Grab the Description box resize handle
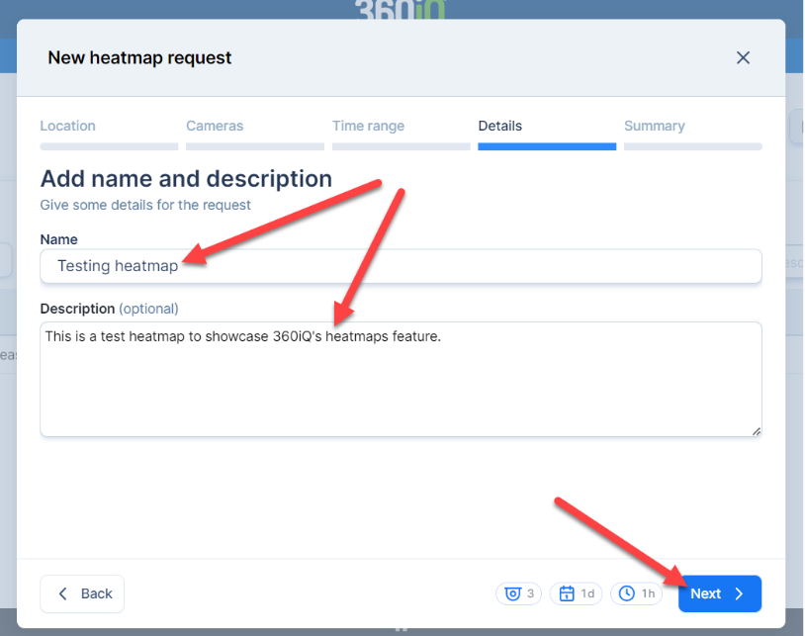The height and width of the screenshot is (636, 805). pyautogui.click(x=756, y=430)
